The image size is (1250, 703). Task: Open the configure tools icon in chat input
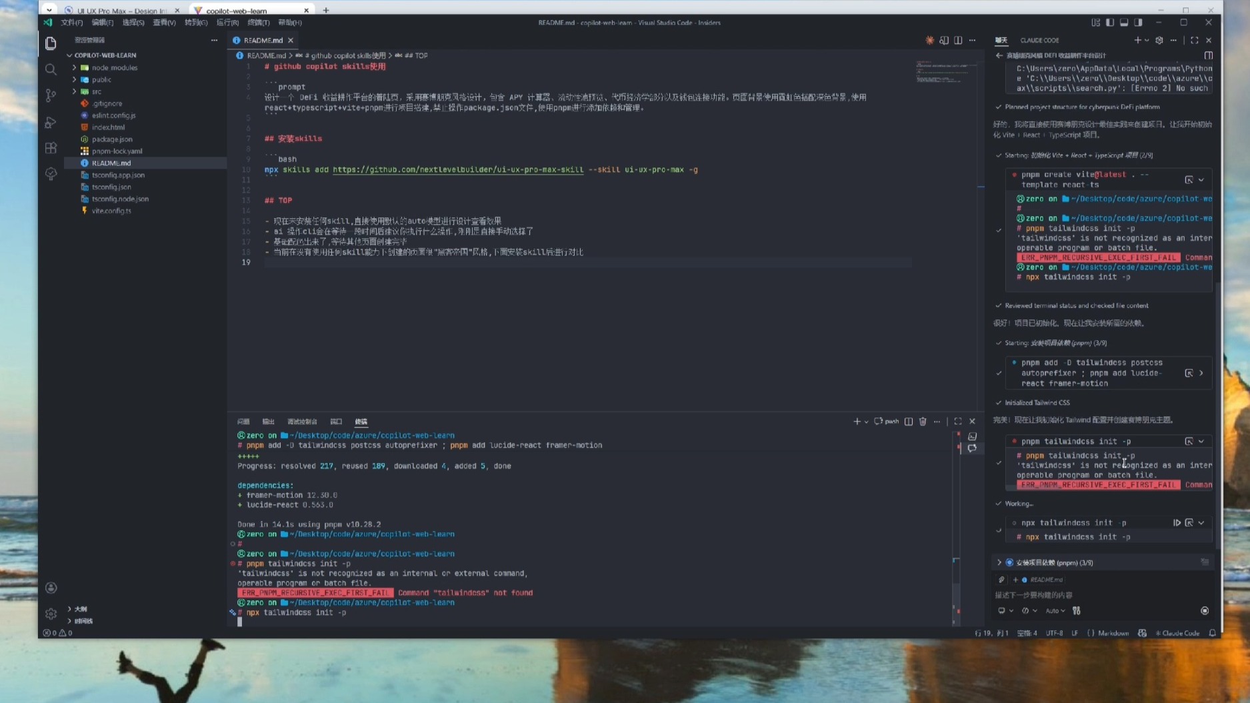tap(1077, 610)
